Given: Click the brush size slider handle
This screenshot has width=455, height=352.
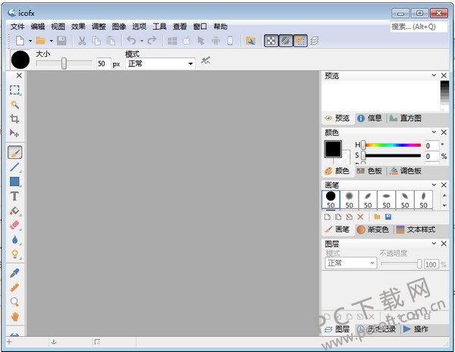Looking at the screenshot, I should (x=64, y=63).
